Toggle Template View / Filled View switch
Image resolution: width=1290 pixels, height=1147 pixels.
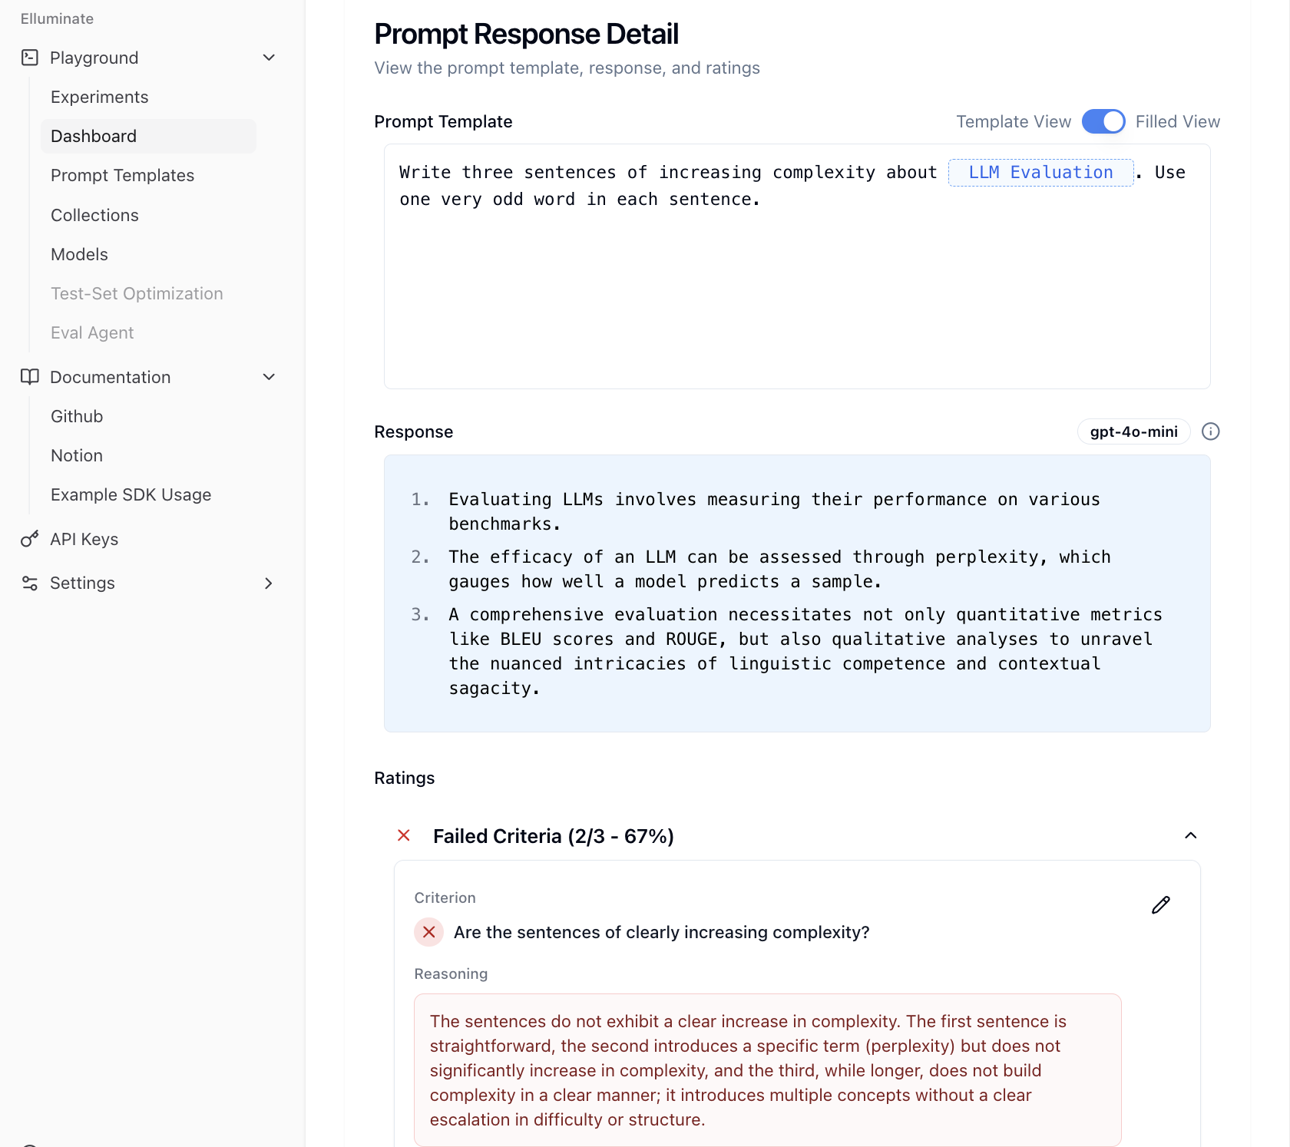pyautogui.click(x=1103, y=121)
